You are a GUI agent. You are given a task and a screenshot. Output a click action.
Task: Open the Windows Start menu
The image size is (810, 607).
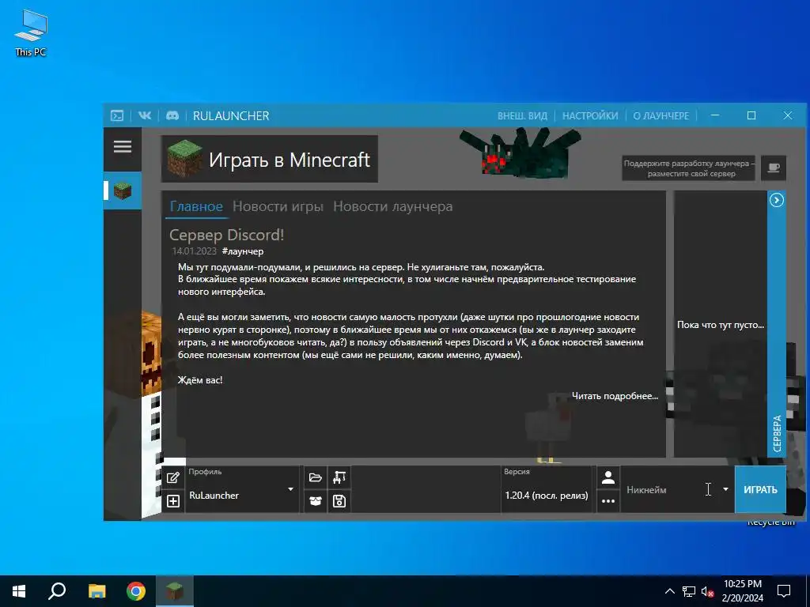pyautogui.click(x=19, y=591)
